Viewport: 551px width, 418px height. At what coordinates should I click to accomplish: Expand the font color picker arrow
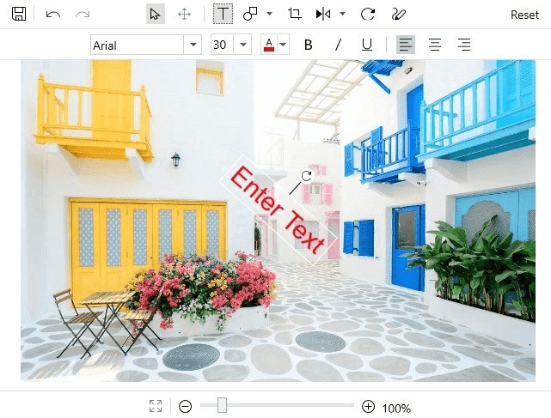283,45
